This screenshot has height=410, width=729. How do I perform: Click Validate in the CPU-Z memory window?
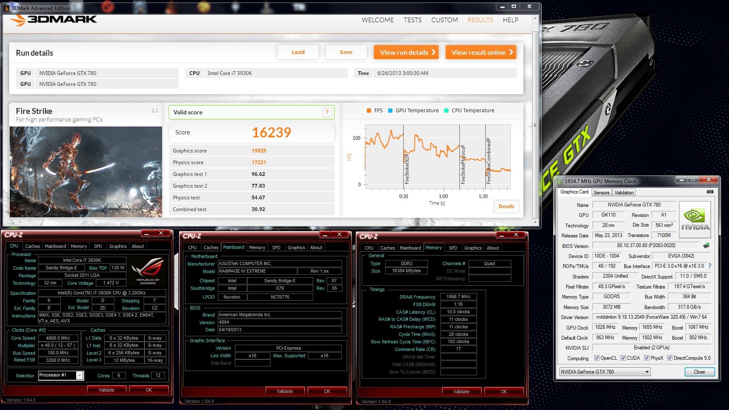click(x=461, y=392)
